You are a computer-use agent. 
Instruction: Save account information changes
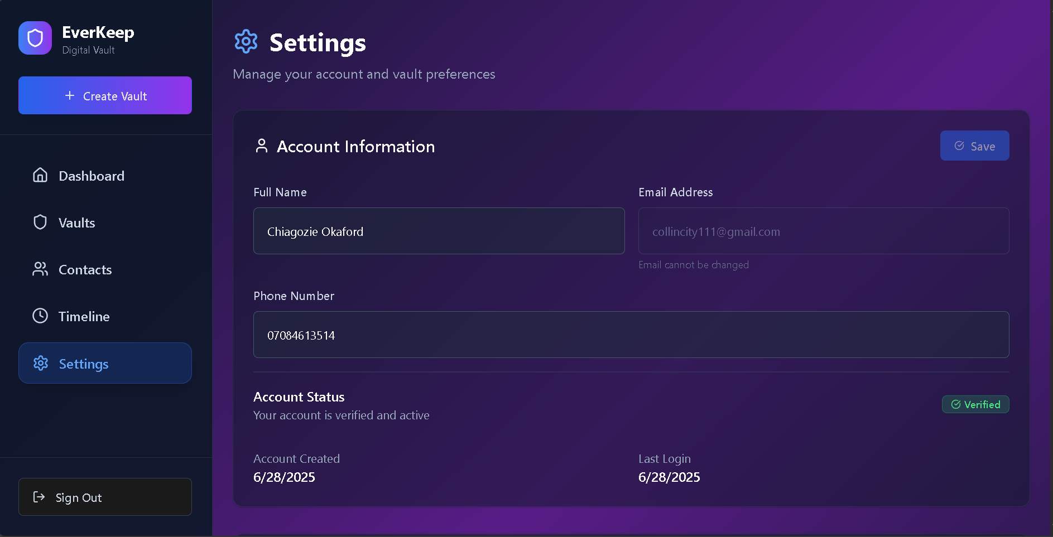(x=974, y=146)
